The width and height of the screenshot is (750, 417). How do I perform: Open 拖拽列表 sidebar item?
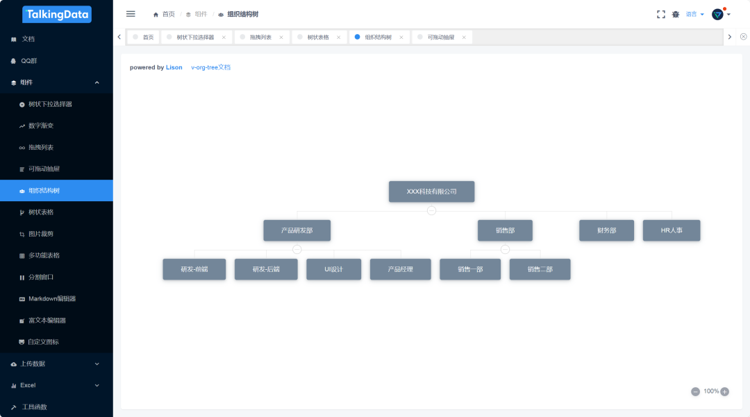tap(56, 147)
